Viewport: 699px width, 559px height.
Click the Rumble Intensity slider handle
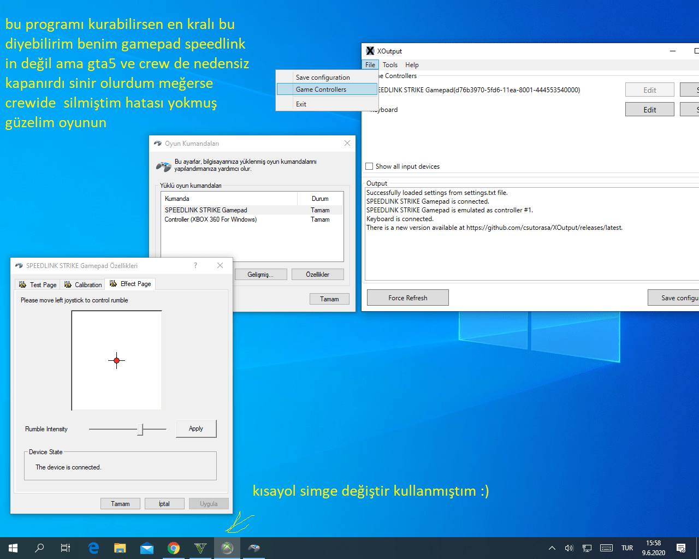tap(140, 429)
